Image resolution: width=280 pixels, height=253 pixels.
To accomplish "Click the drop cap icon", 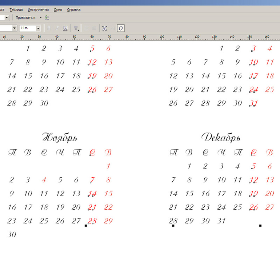I will click(95, 28).
